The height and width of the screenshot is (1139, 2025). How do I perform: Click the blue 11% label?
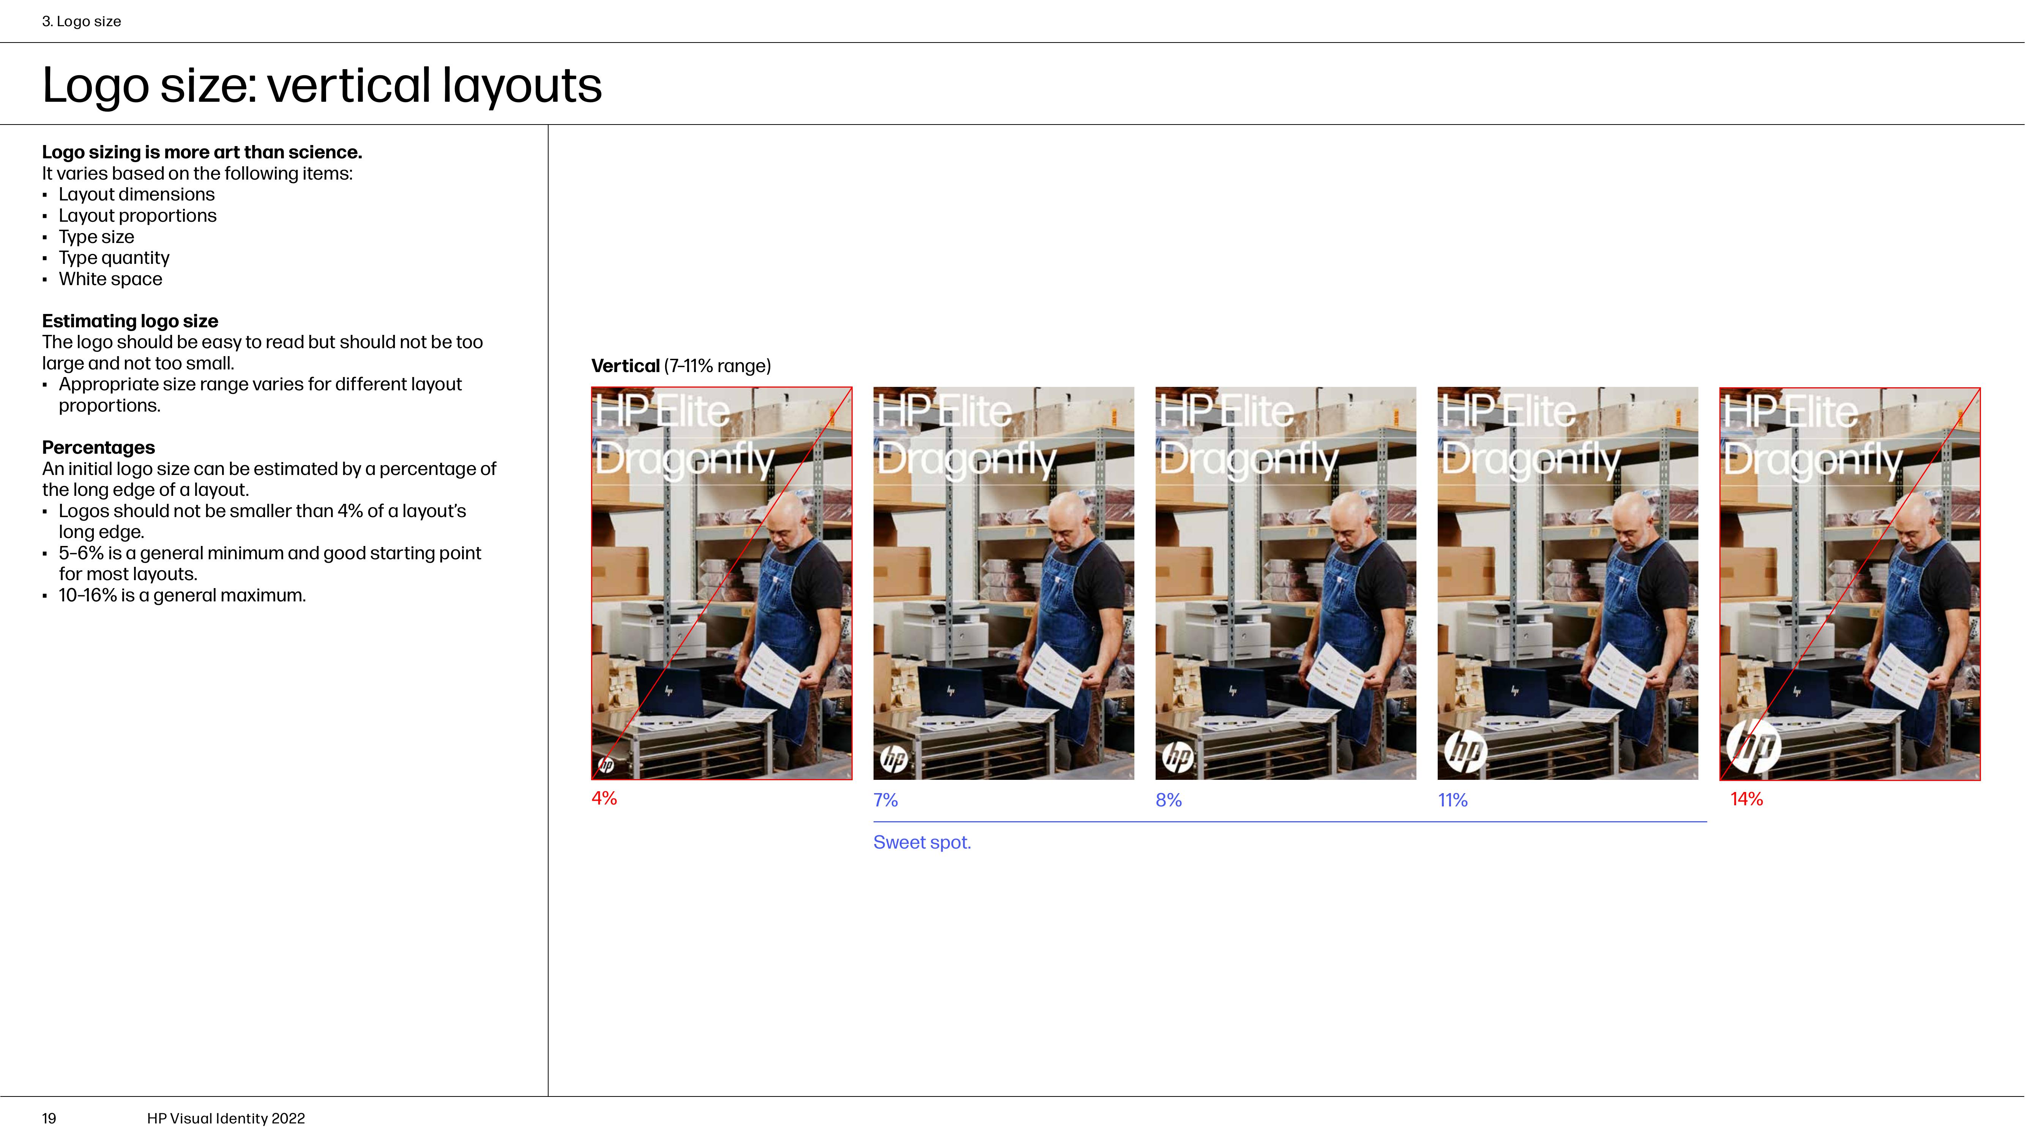(1454, 800)
